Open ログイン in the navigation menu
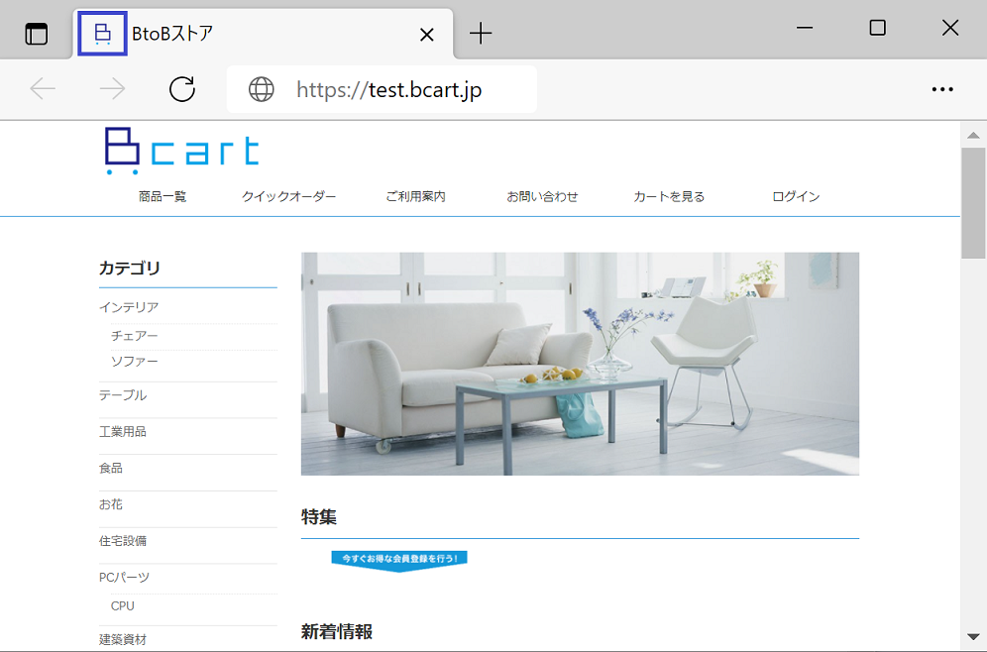 click(x=796, y=197)
